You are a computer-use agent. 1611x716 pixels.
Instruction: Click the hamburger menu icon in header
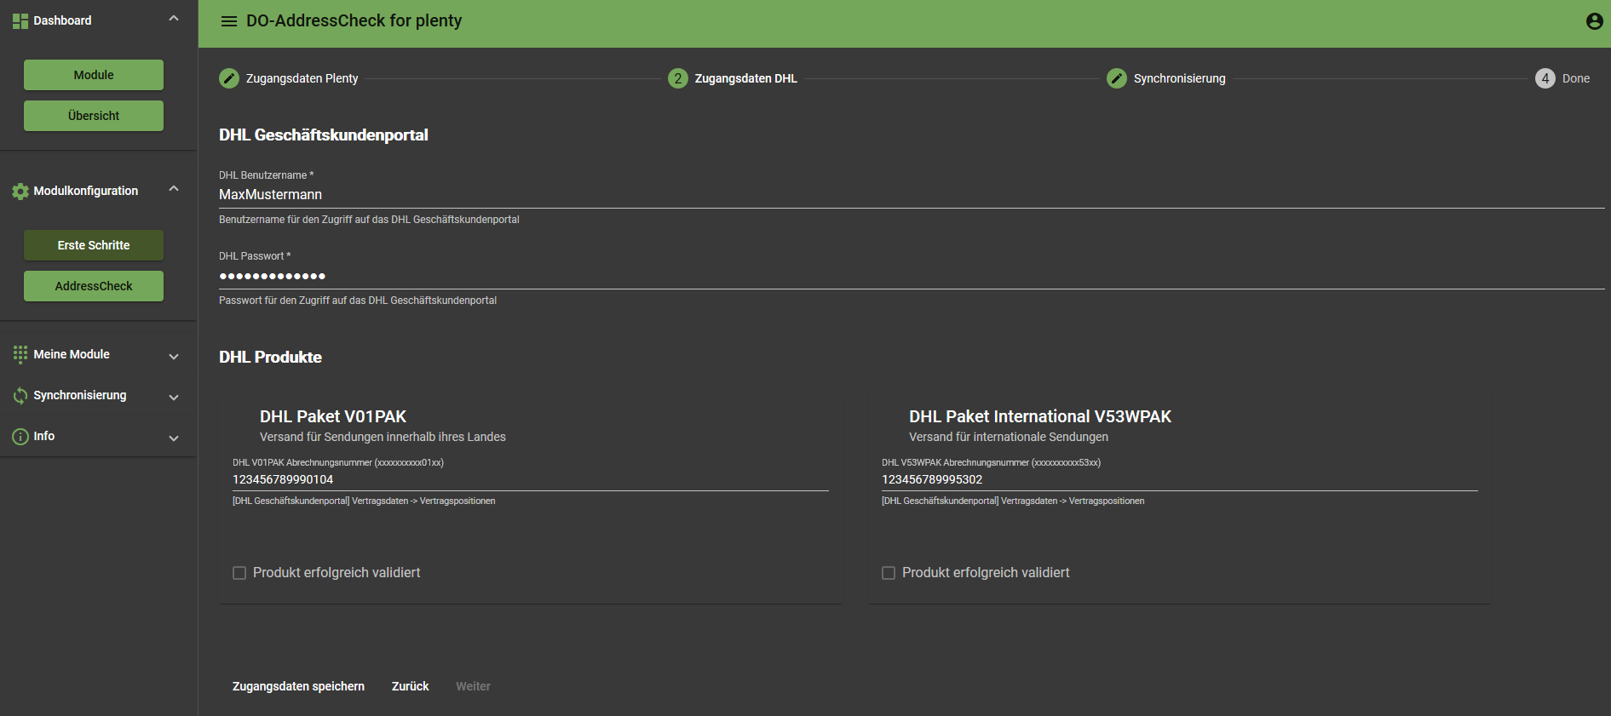point(228,21)
